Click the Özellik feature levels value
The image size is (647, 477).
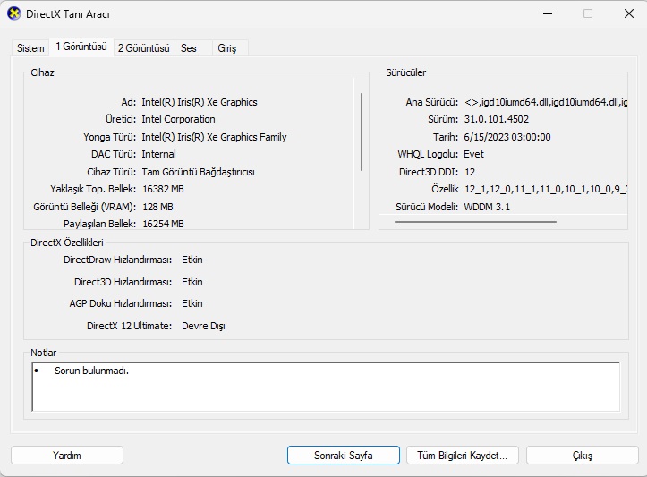click(x=546, y=189)
